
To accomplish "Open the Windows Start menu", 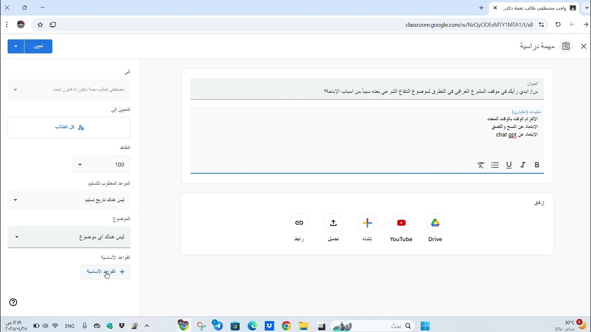I will click(425, 326).
